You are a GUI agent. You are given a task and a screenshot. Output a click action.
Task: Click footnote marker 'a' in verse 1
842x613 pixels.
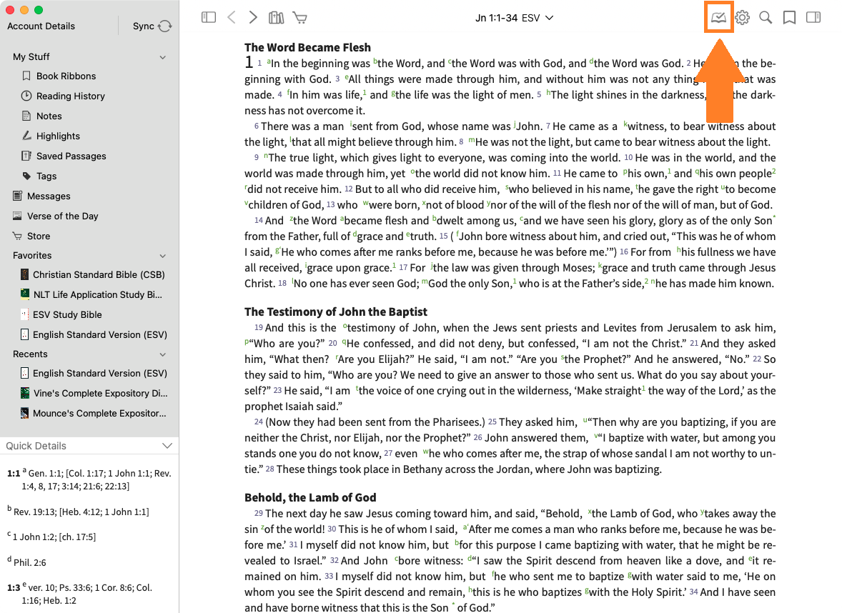[268, 61]
